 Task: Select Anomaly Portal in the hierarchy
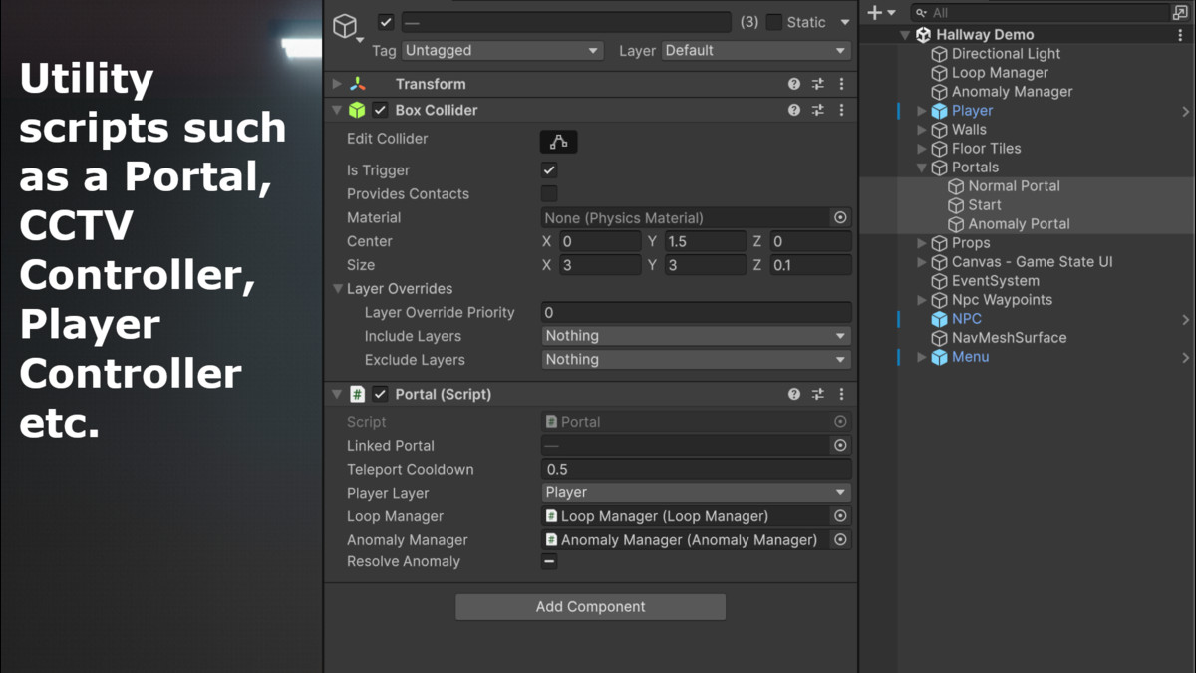[x=1019, y=224]
